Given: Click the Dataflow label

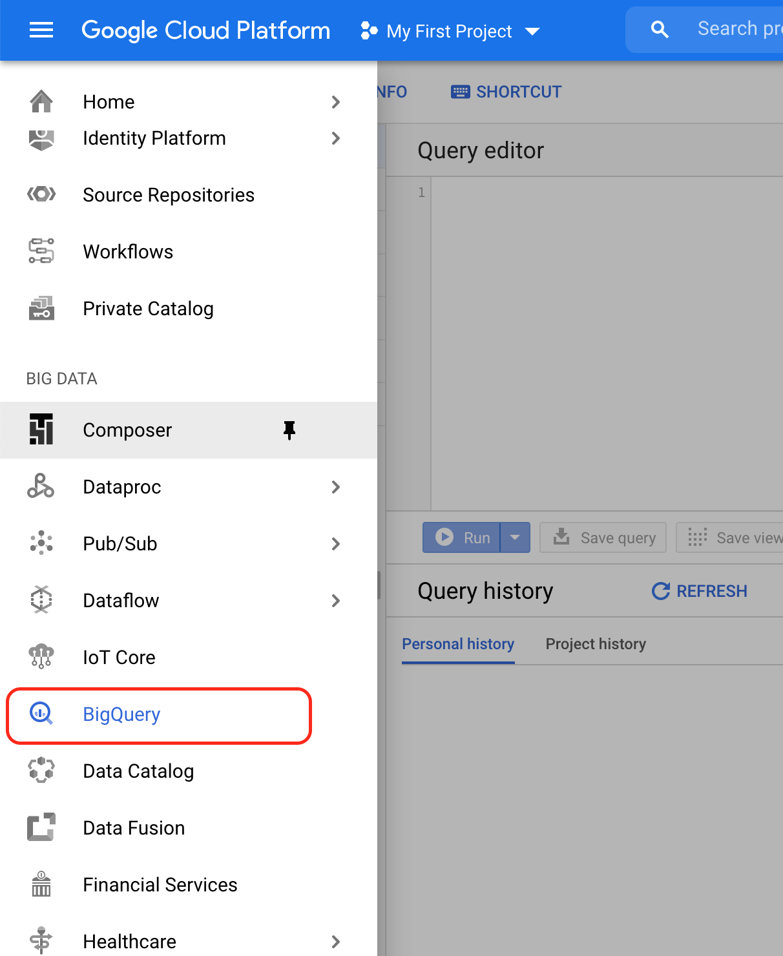Looking at the screenshot, I should pyautogui.click(x=121, y=601).
